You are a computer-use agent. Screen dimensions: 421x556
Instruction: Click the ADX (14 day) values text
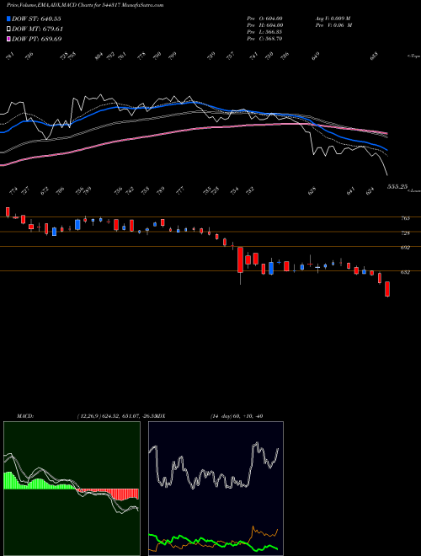coord(237,416)
